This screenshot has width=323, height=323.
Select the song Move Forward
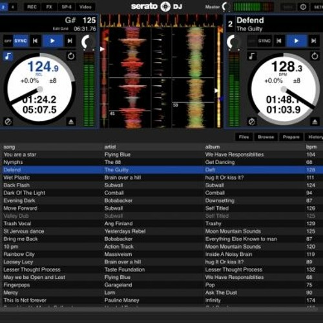20,208
